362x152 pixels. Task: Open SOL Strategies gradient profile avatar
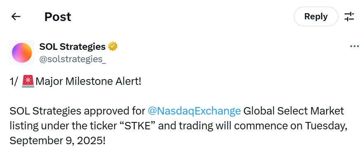[22, 52]
